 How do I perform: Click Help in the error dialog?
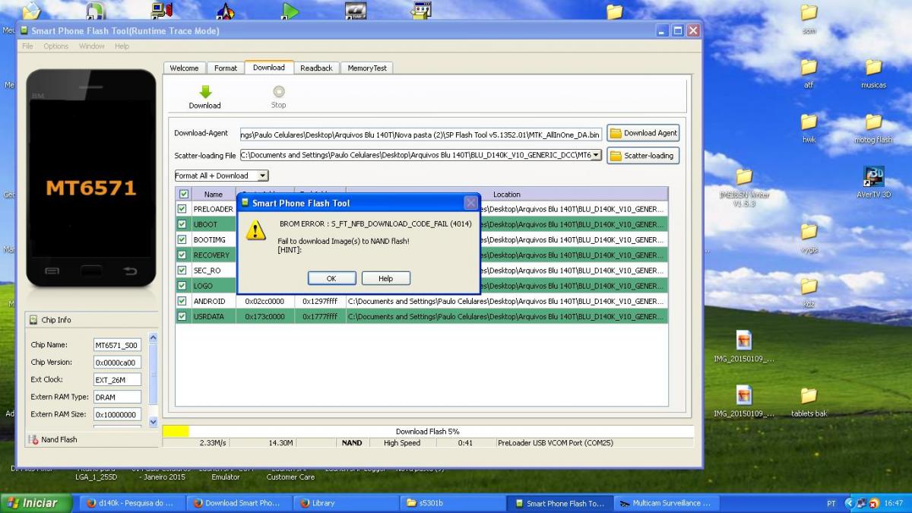point(386,278)
